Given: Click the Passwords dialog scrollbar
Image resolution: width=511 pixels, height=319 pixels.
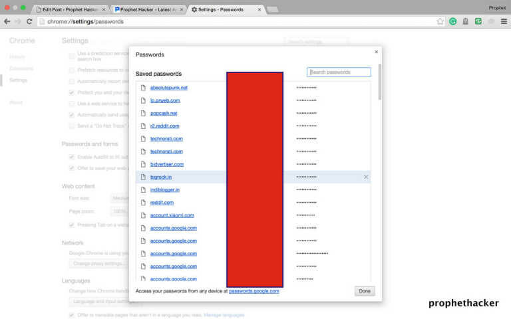Looking at the screenshot, I should coord(380,82).
